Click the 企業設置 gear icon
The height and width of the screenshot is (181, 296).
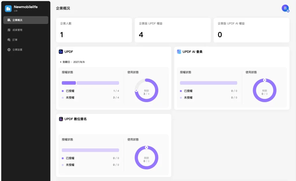[x=9, y=50]
